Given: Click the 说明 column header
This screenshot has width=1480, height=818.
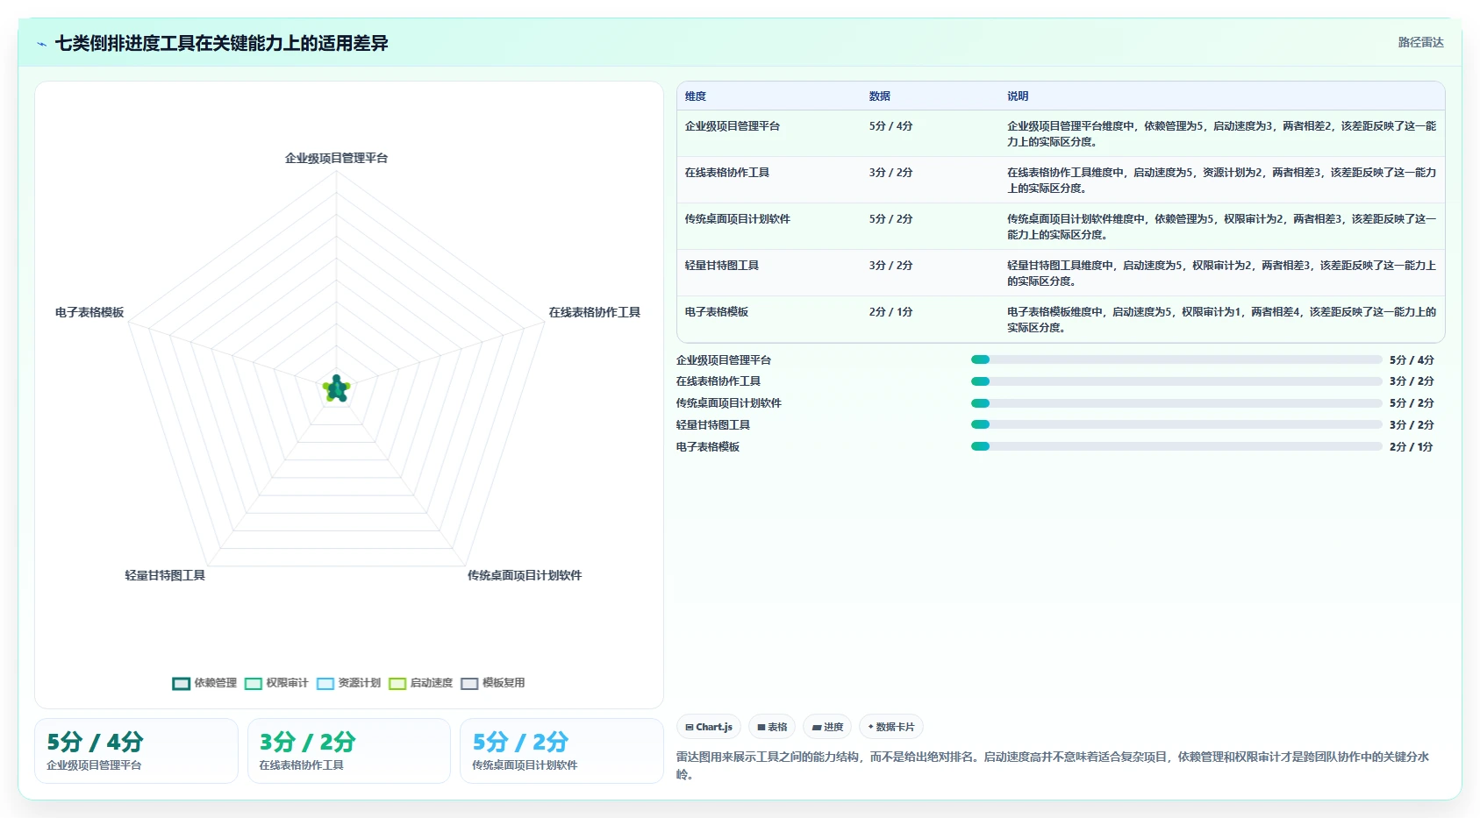Looking at the screenshot, I should point(1018,96).
